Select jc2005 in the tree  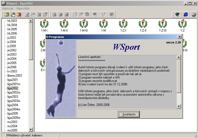point(12,46)
